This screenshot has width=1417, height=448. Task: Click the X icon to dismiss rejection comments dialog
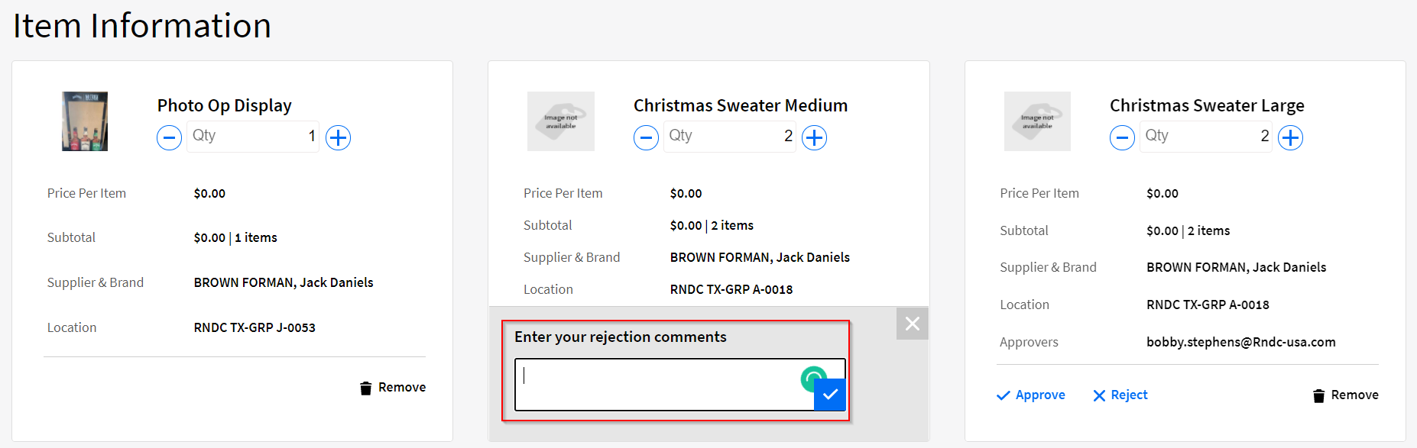point(912,324)
